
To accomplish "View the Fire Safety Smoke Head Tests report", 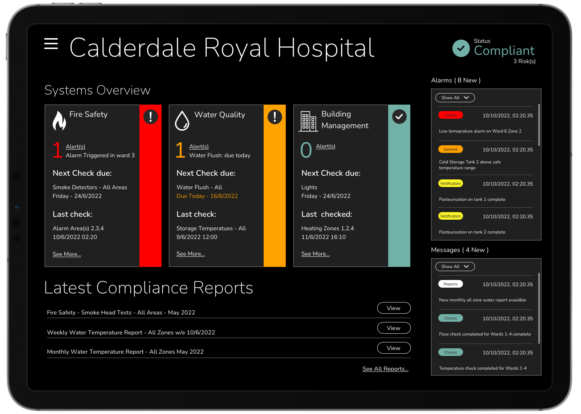I will point(394,308).
